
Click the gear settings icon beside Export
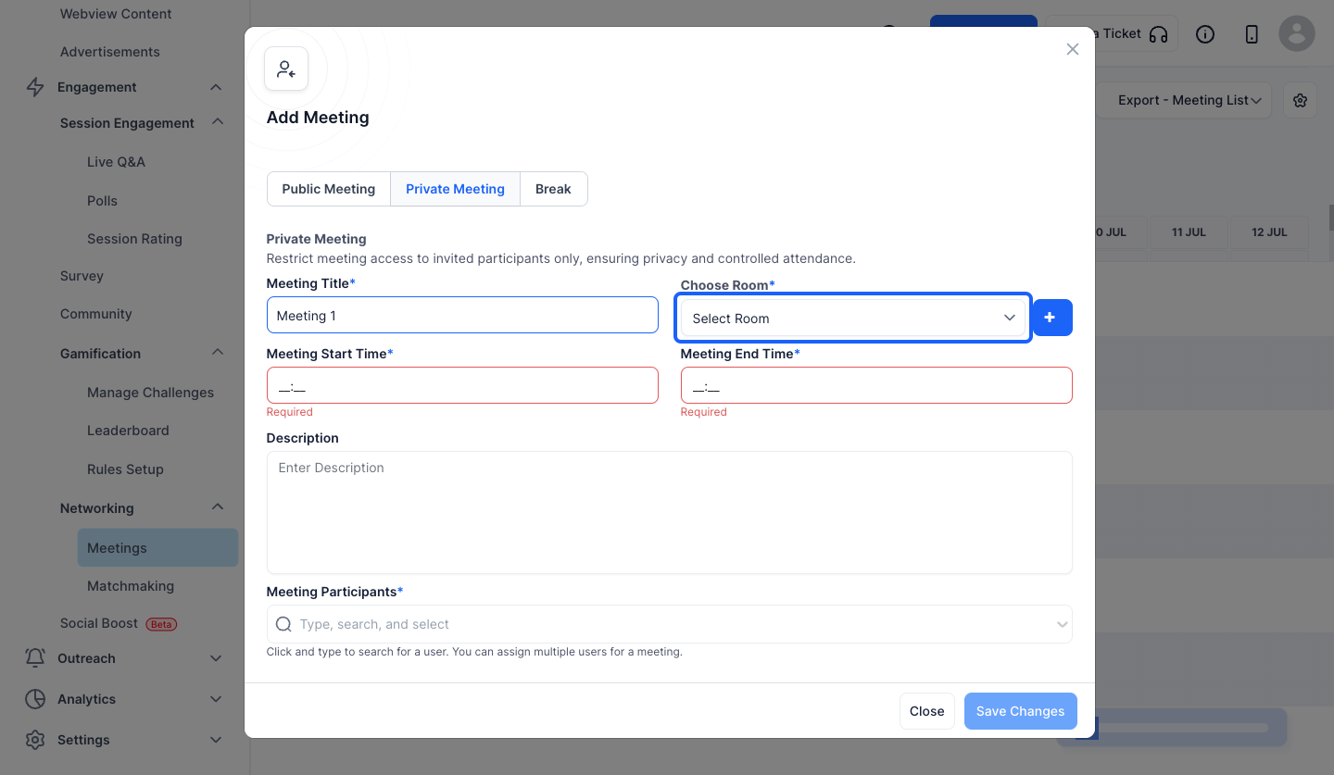[1300, 100]
